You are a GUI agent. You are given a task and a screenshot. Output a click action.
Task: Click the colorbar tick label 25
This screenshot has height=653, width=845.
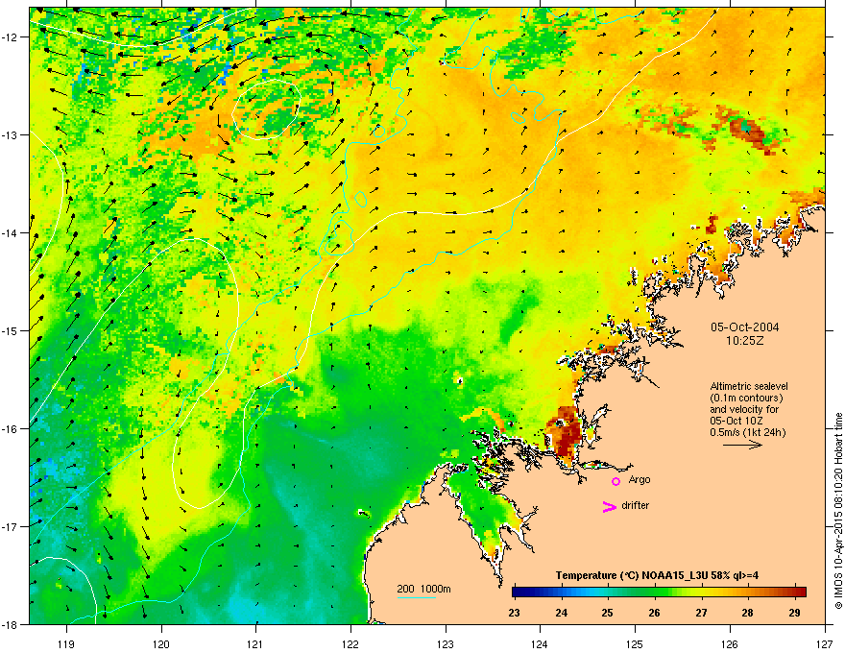pyautogui.click(x=607, y=613)
